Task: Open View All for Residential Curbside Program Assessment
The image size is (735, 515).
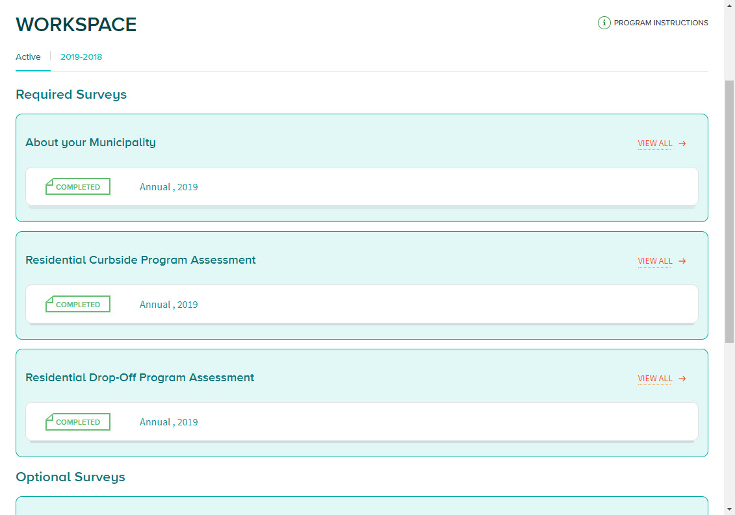Action: coord(654,261)
